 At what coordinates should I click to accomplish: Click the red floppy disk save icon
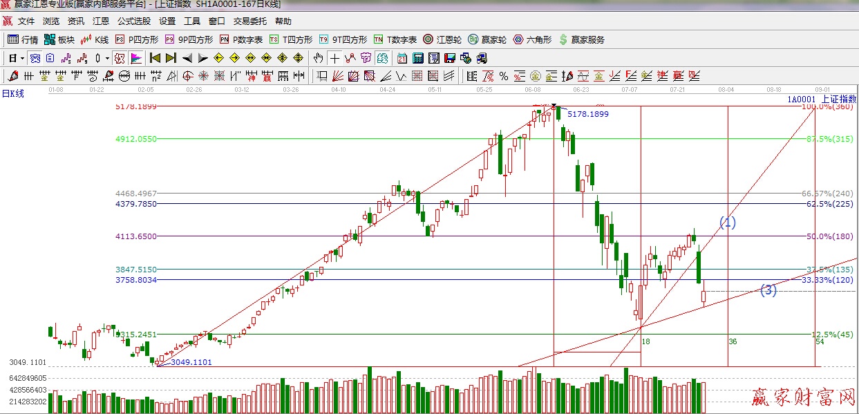point(449,58)
